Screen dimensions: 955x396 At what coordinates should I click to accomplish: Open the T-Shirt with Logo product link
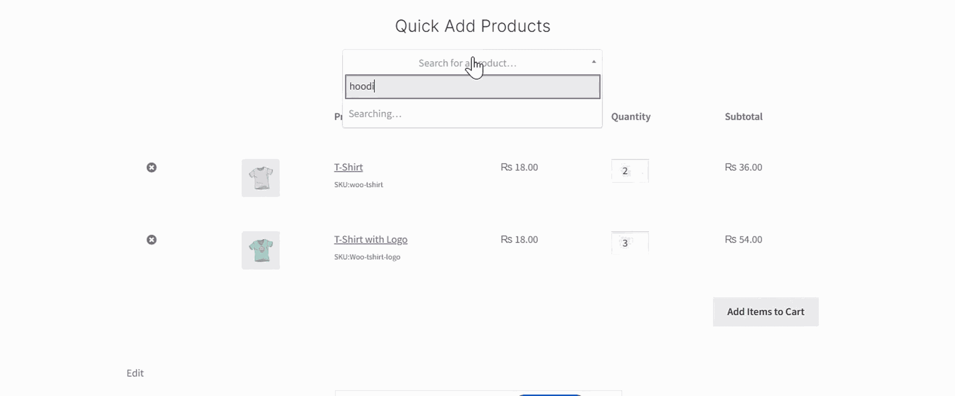[x=371, y=239]
